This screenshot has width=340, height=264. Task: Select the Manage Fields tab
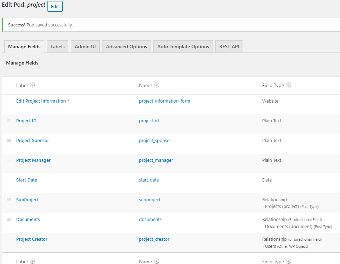[24, 46]
